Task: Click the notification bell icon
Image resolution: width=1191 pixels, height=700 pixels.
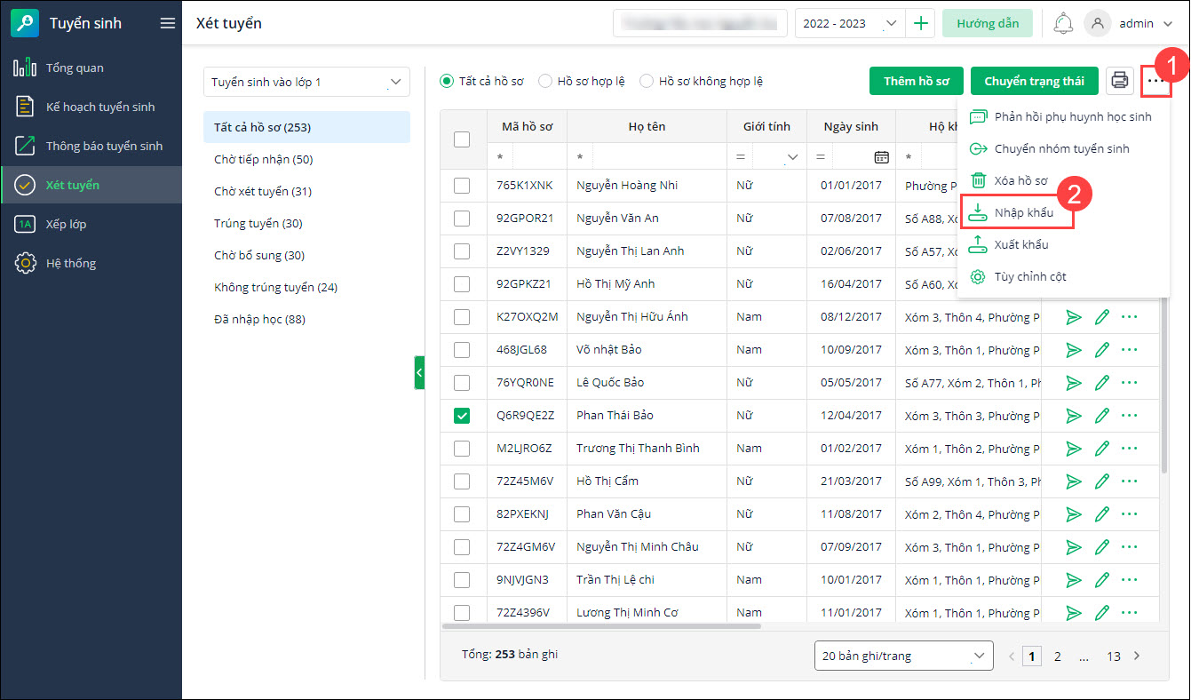Action: click(x=1062, y=24)
